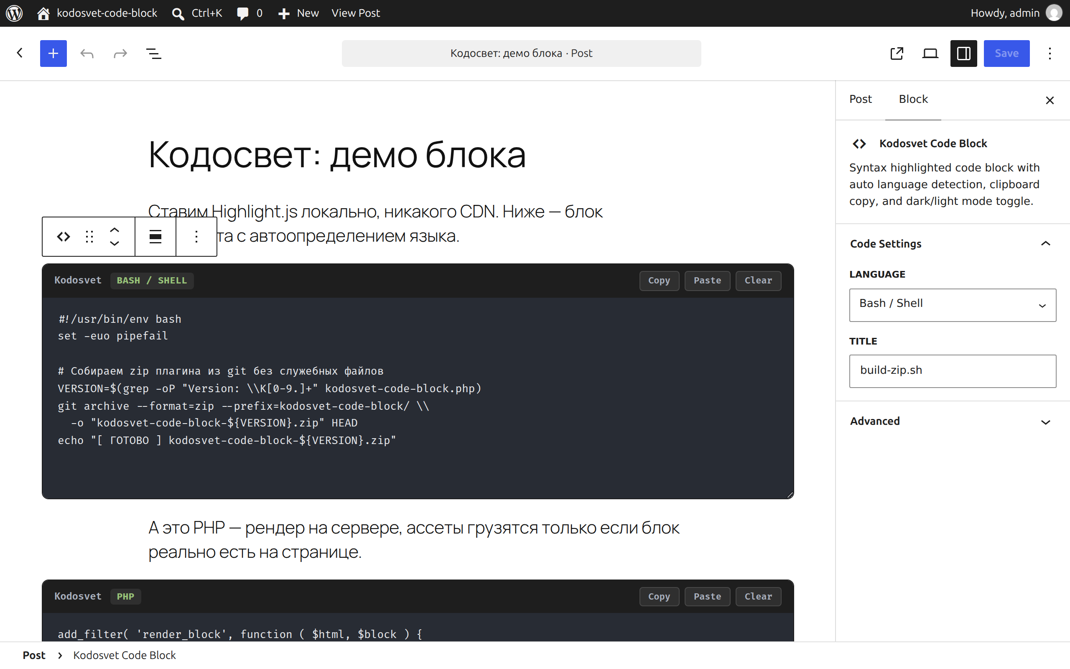Click the Kodosvet label in the bash block header
1070x669 pixels.
pyautogui.click(x=78, y=281)
